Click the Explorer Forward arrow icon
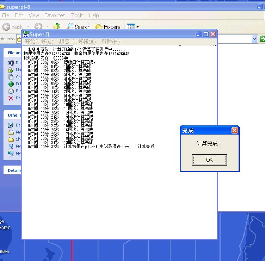 pyautogui.click(x=38, y=27)
